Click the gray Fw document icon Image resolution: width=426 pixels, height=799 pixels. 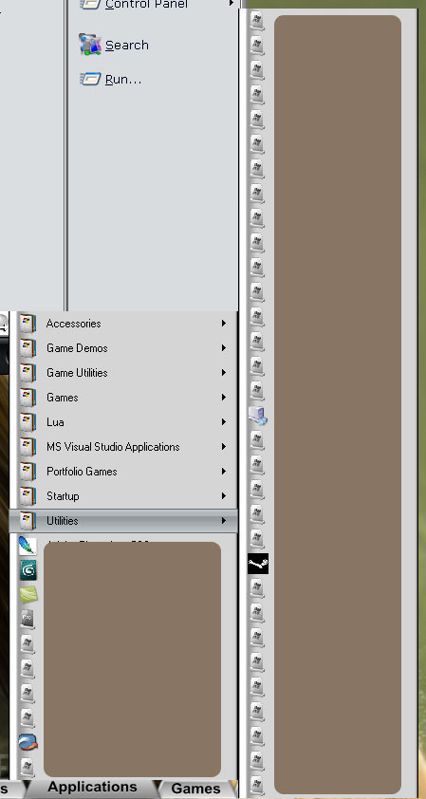pyautogui.click(x=28, y=619)
